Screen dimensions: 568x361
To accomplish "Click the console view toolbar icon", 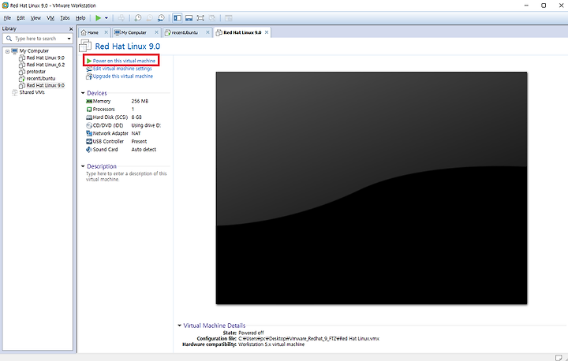I will (228, 18).
